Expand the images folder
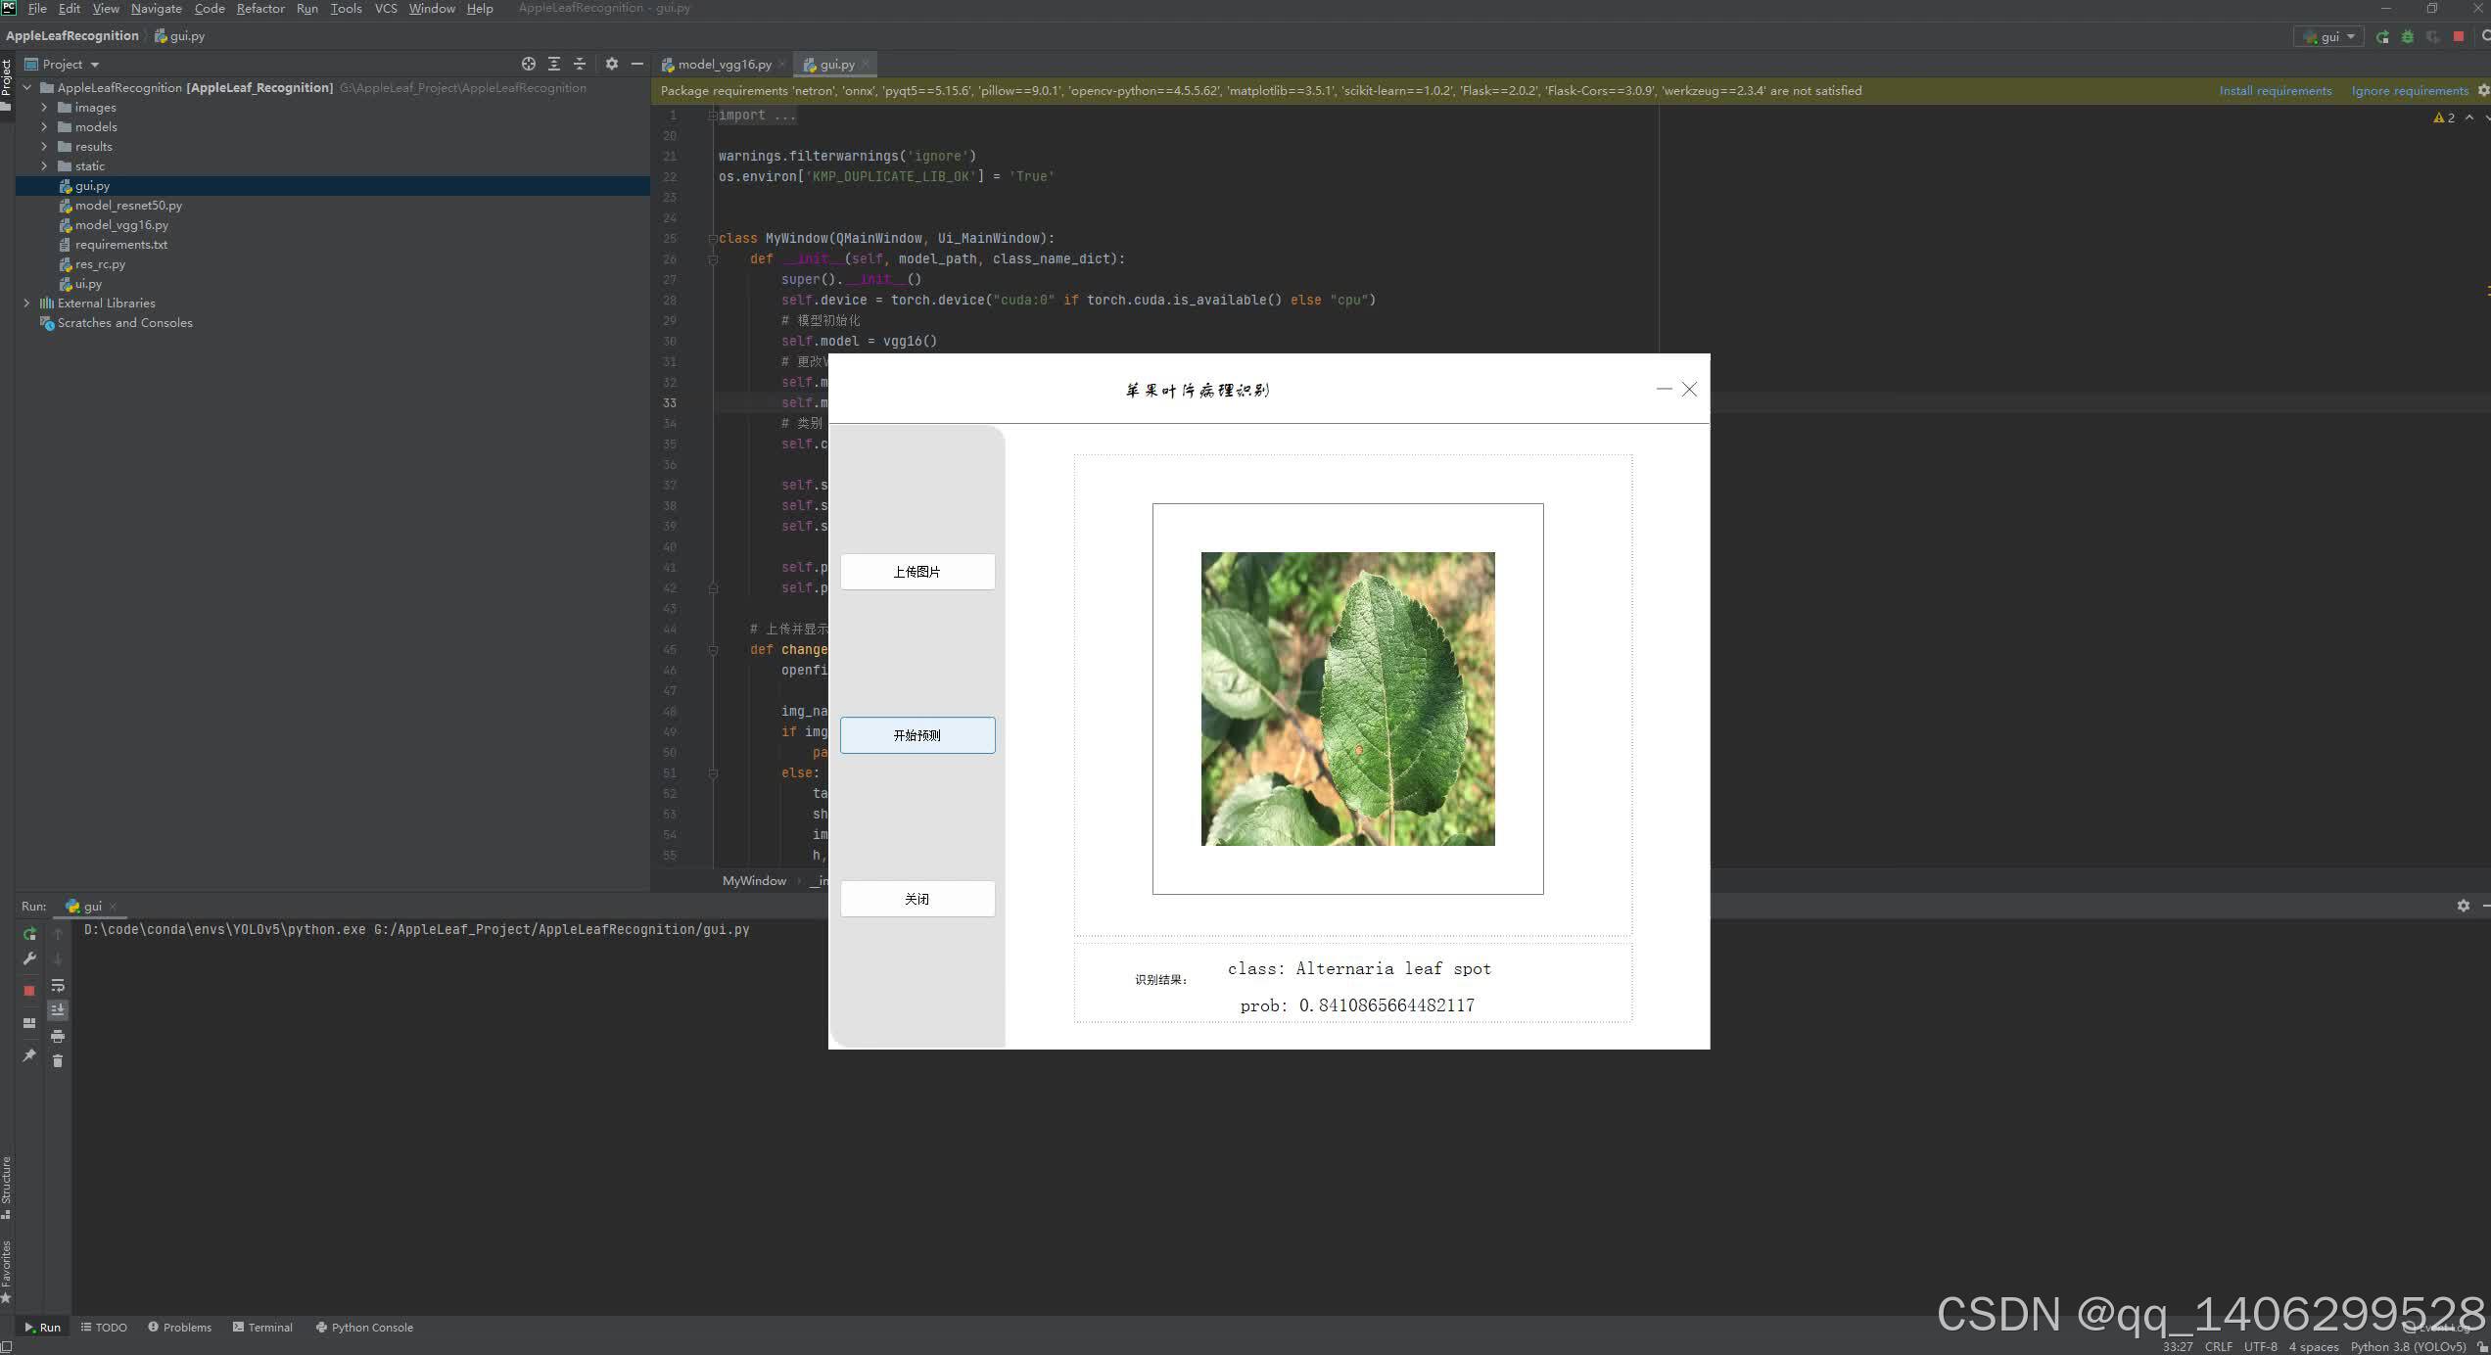The width and height of the screenshot is (2491, 1355). point(44,108)
